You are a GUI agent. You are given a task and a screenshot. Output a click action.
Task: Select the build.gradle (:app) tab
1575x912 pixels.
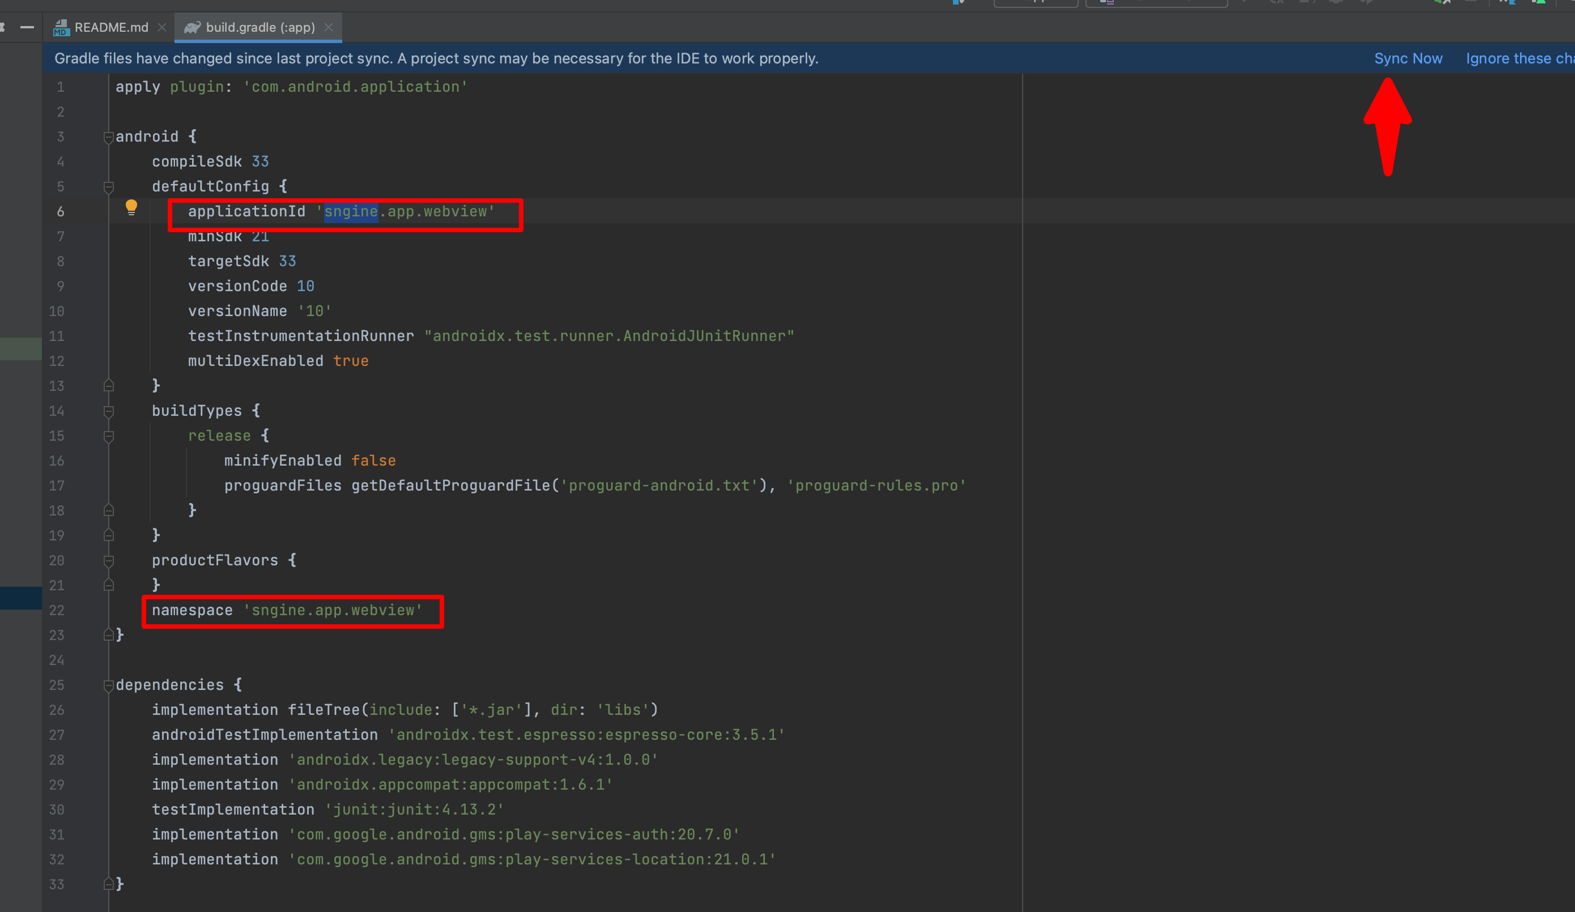tap(260, 28)
